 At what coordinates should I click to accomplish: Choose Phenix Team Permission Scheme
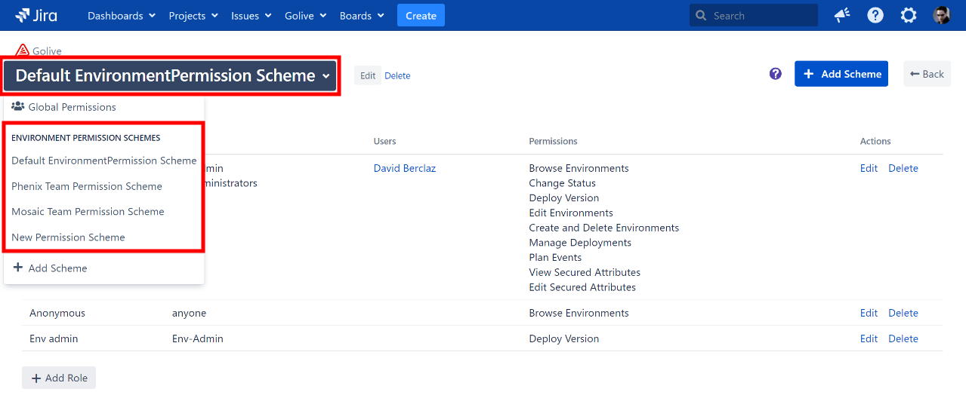(87, 186)
